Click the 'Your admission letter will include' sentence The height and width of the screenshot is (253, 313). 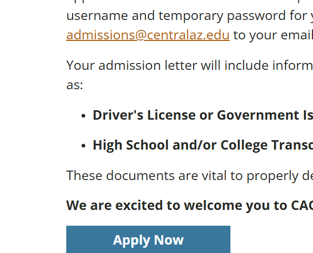(189, 65)
